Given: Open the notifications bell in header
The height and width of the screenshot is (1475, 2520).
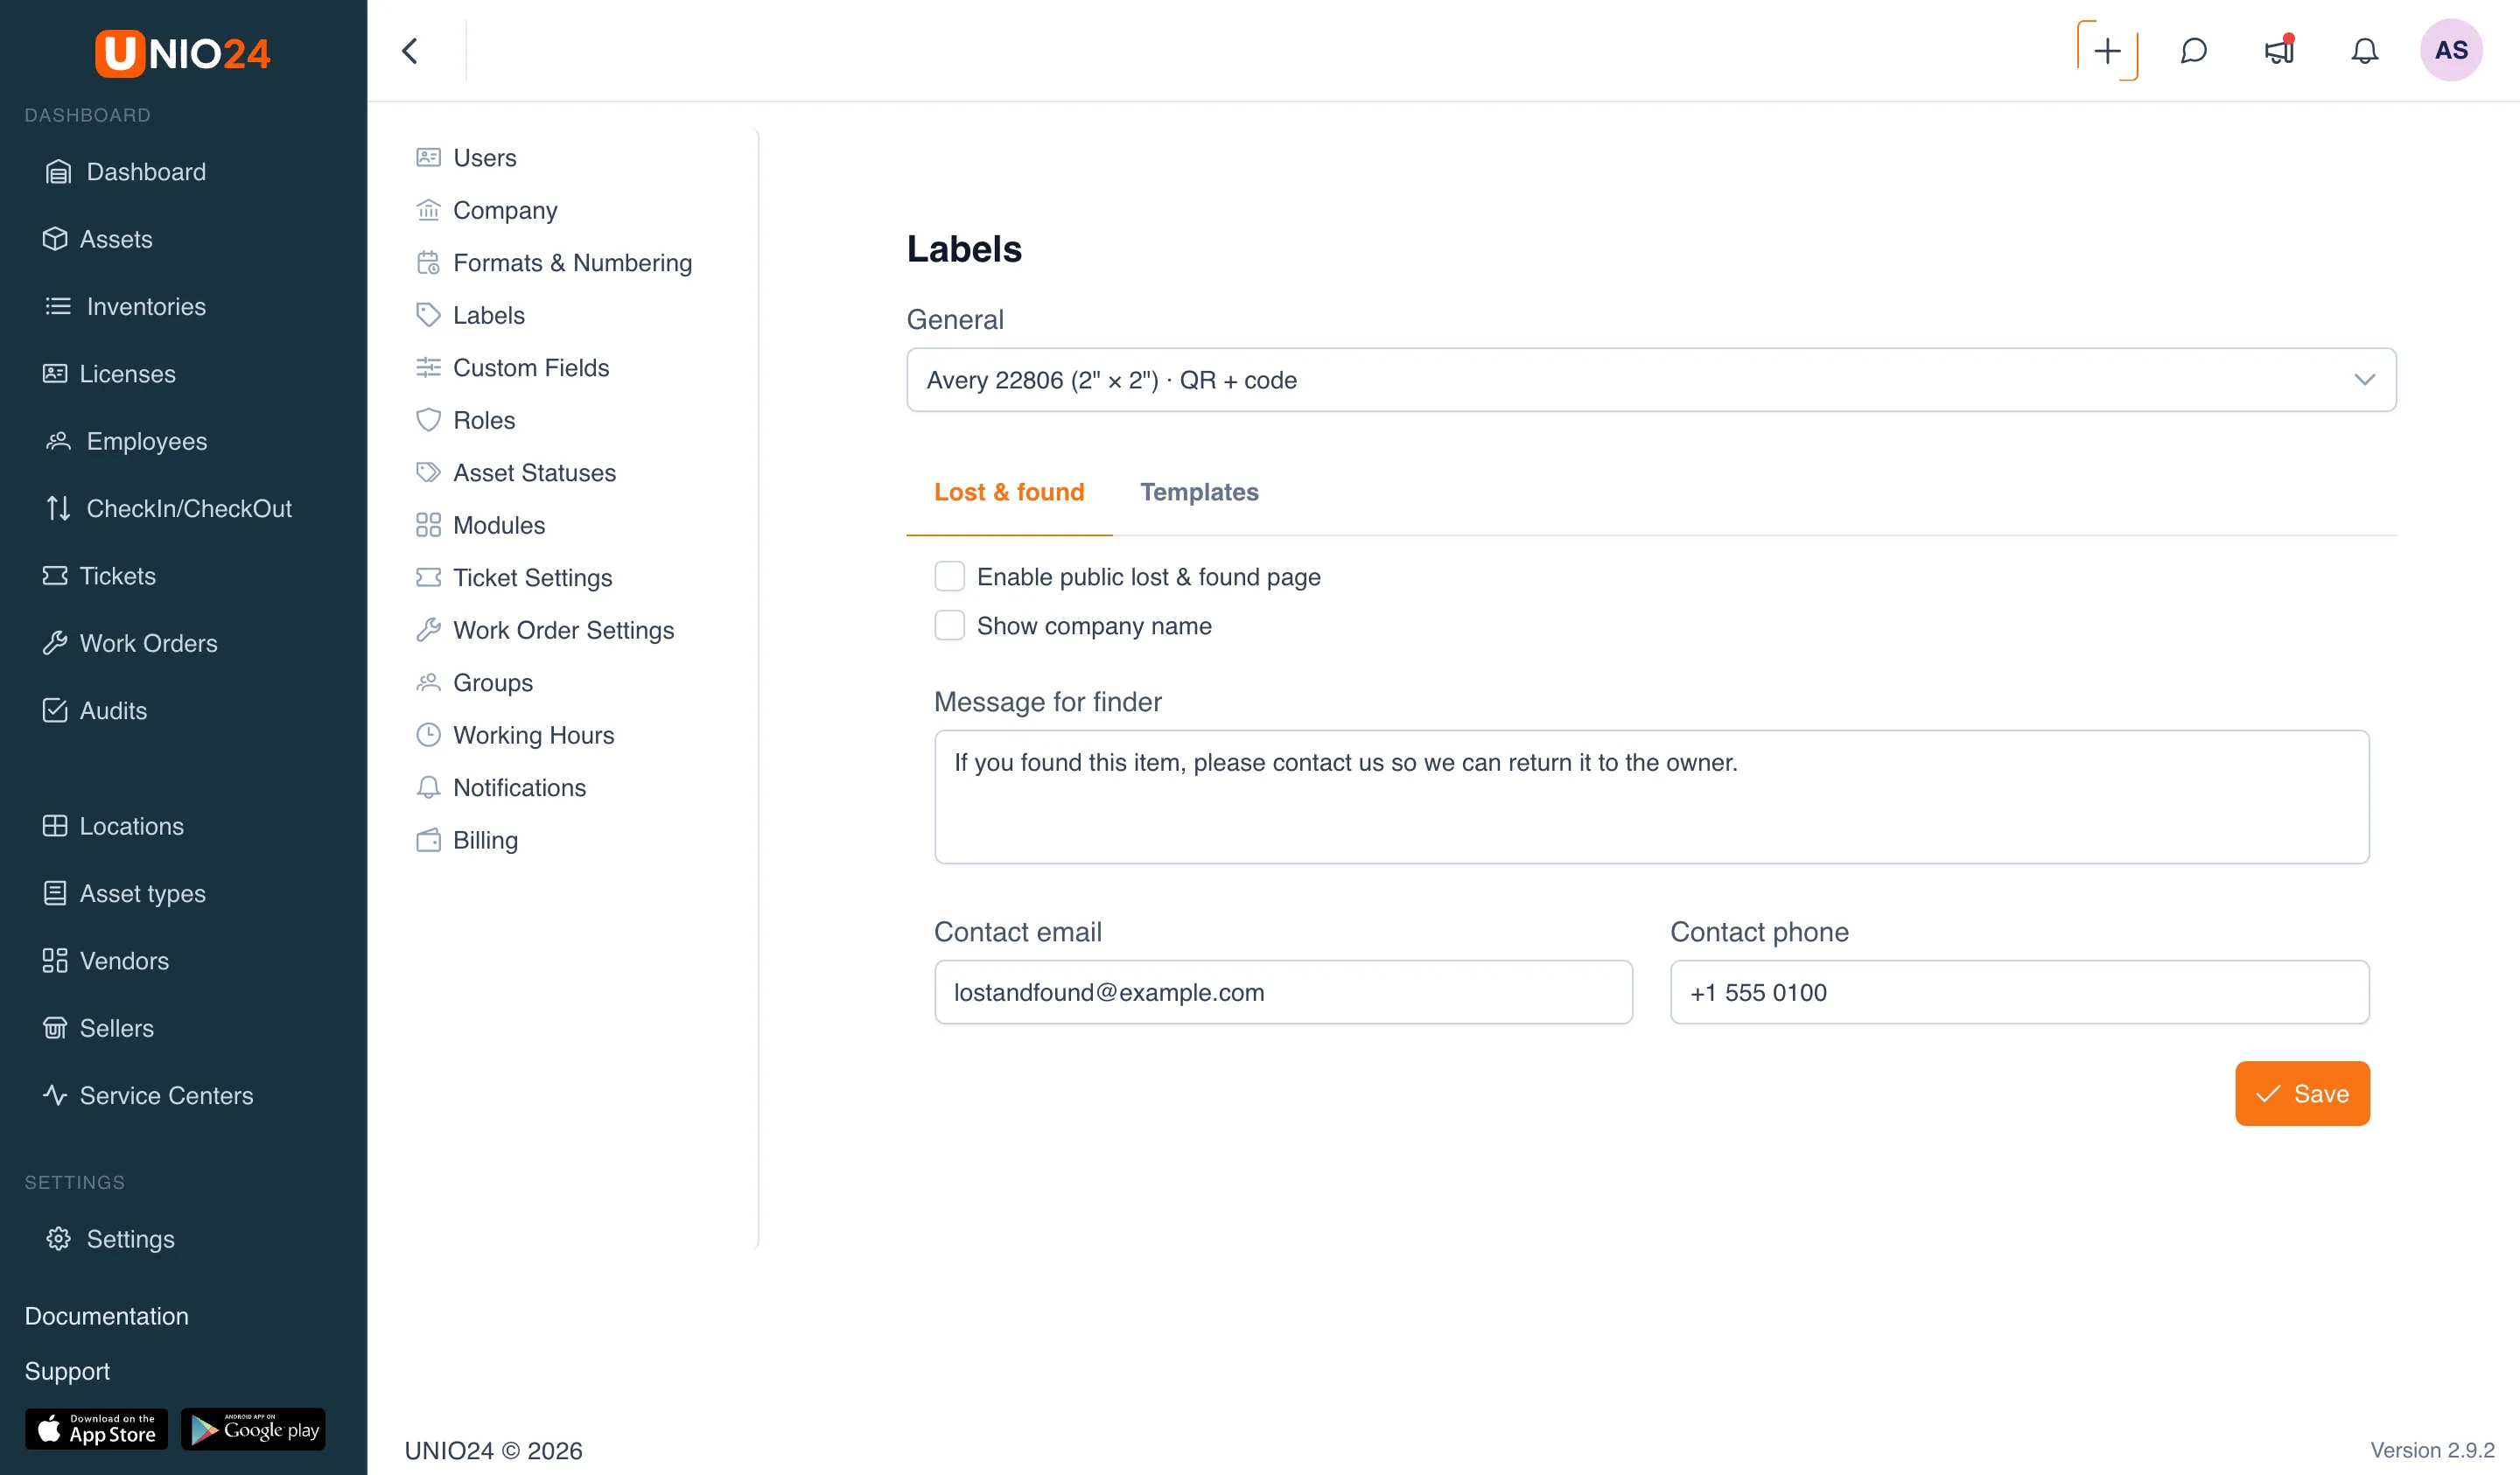Looking at the screenshot, I should pyautogui.click(x=2364, y=51).
